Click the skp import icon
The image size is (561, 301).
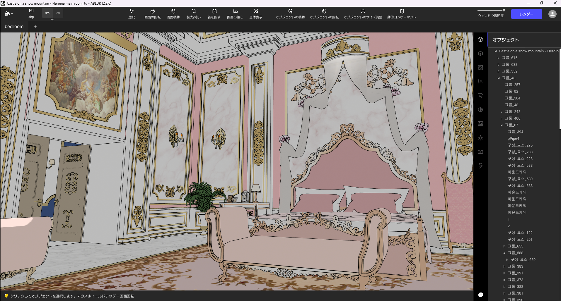coord(31,13)
